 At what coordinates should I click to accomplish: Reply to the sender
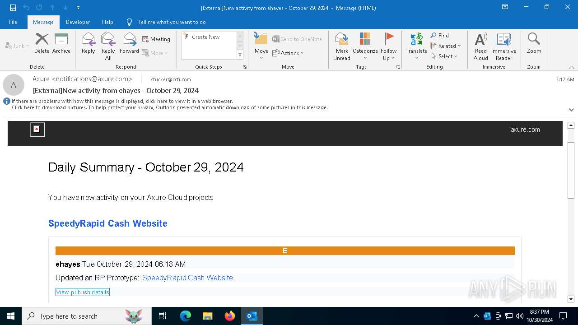coord(89,43)
